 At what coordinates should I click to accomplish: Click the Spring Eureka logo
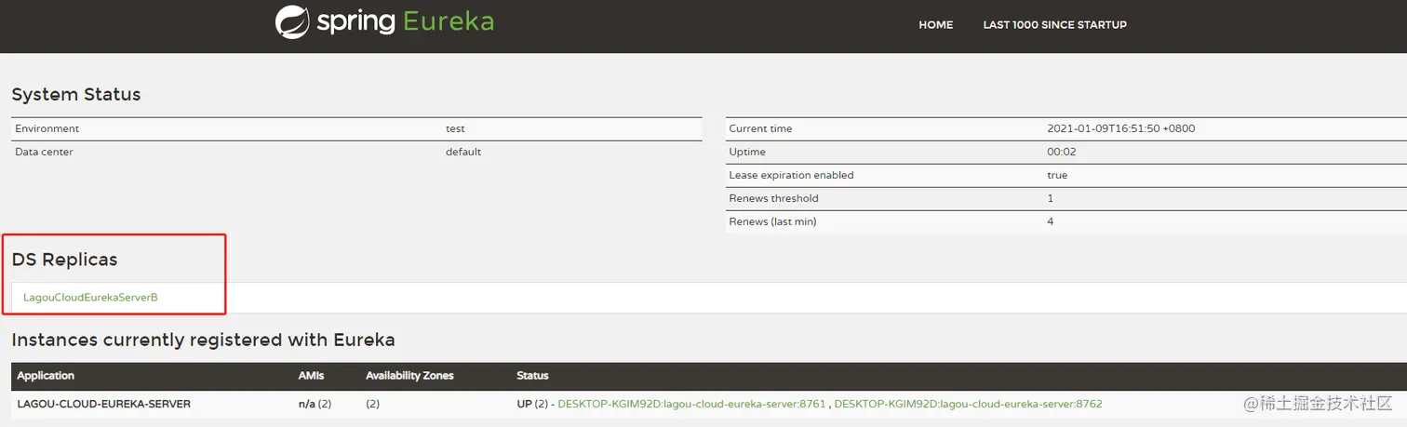click(x=384, y=22)
